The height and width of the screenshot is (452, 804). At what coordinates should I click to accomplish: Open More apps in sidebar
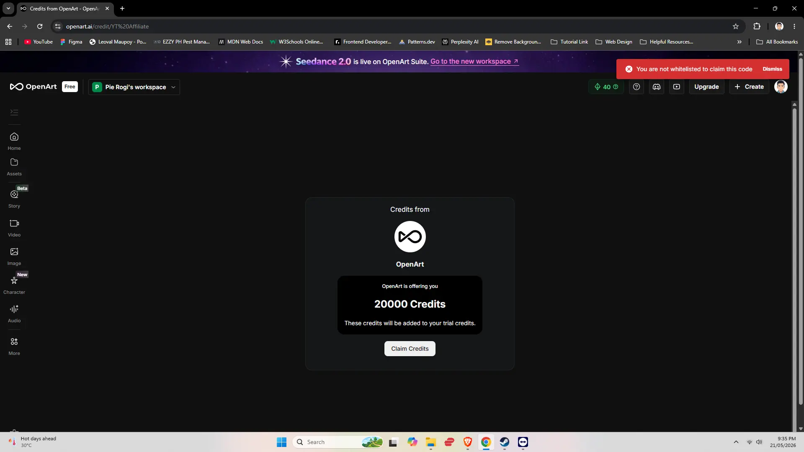click(x=14, y=347)
